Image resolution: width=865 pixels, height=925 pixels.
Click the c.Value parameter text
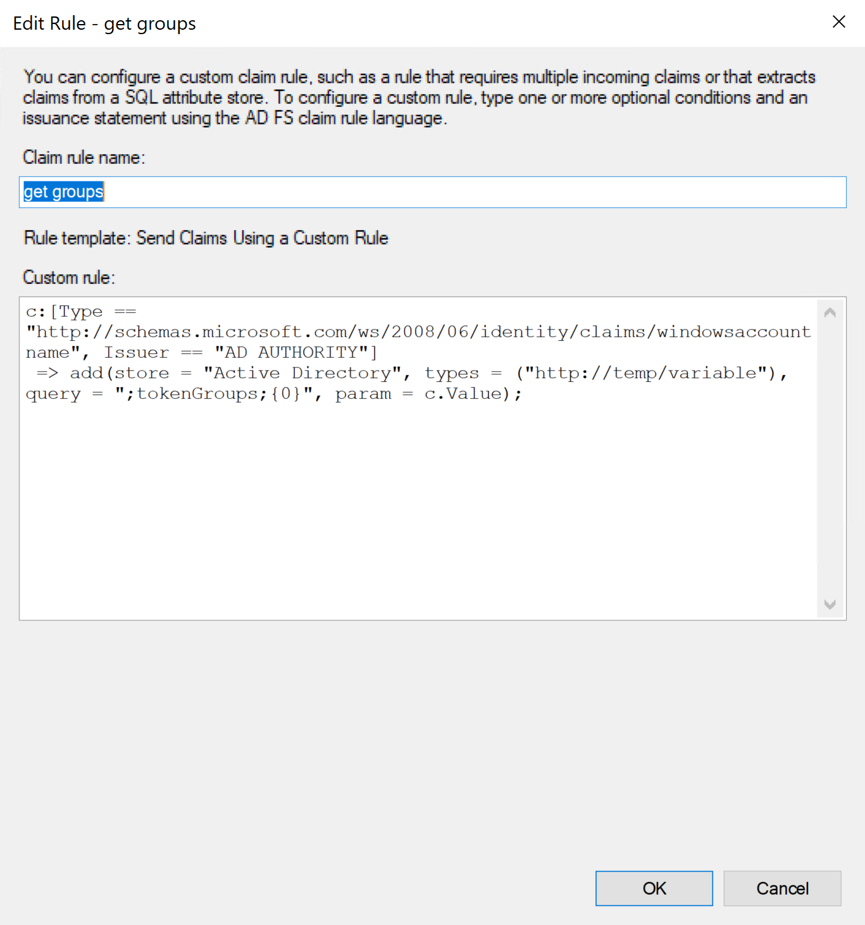point(467,393)
